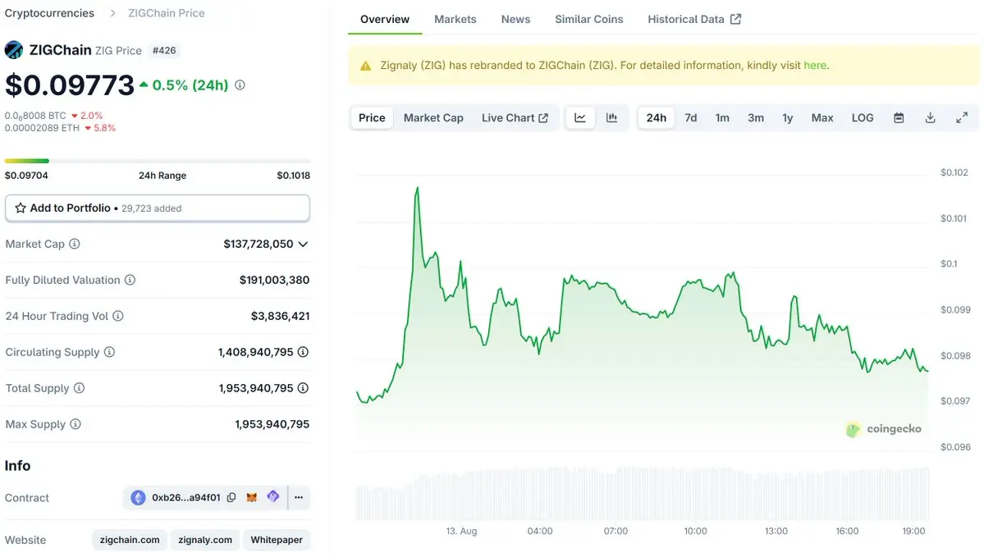Viewport: 984px width, 553px height.
Task: Click the star icon in Add to Portfolio
Action: pyautogui.click(x=21, y=208)
